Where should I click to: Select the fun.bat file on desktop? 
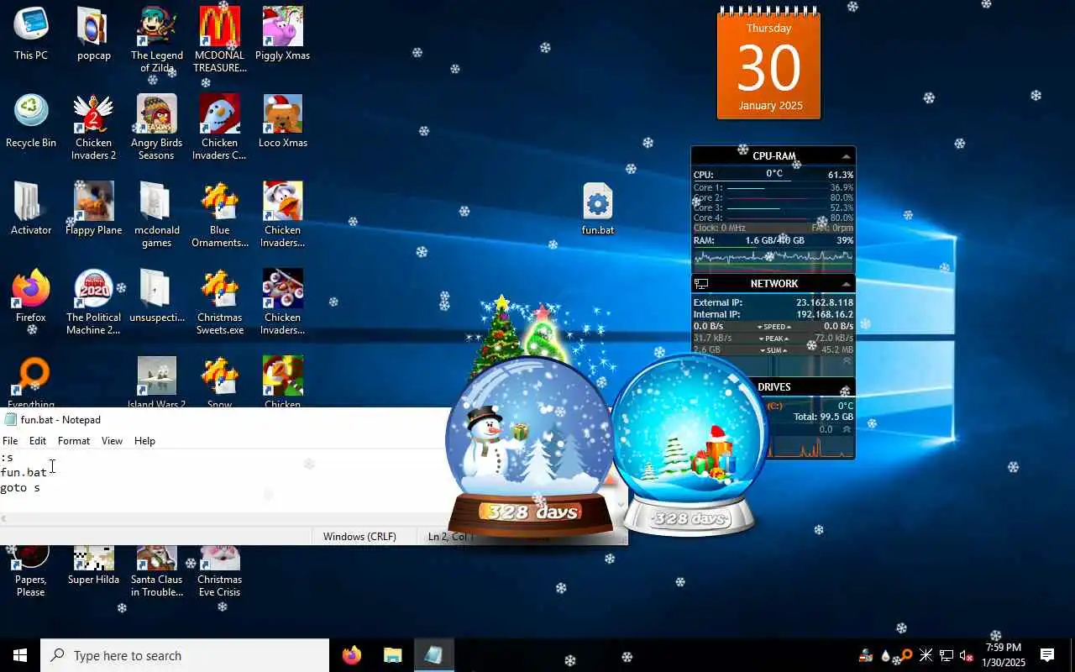coord(598,208)
